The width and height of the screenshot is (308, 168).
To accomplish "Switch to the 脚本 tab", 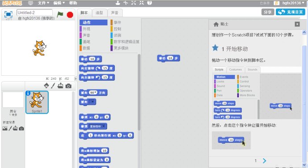I will click(x=84, y=13).
